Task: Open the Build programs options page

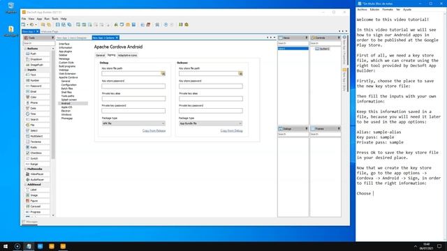Action: (67, 66)
